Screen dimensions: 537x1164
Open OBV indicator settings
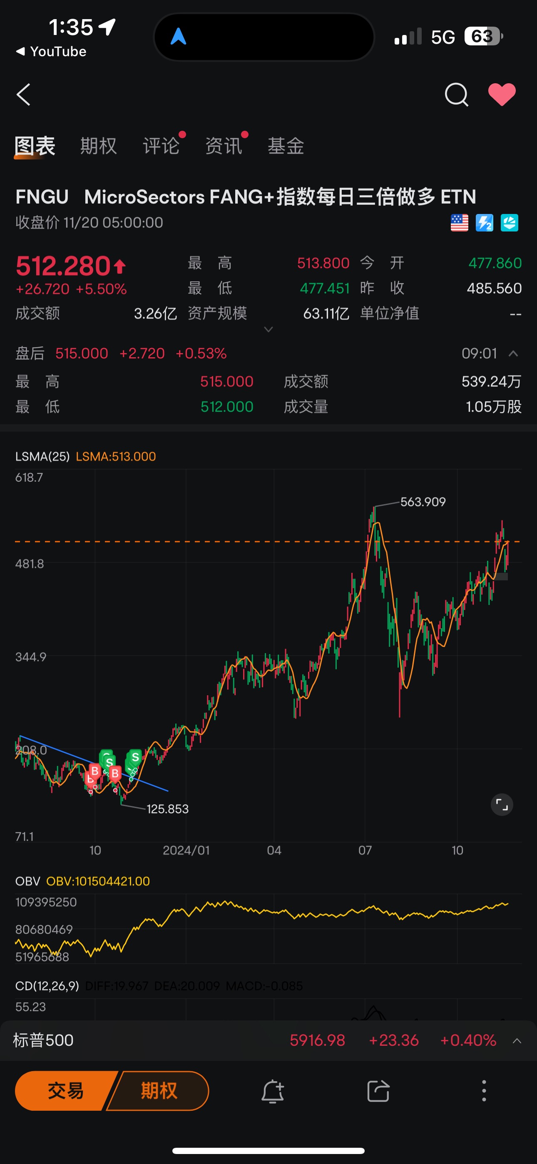[28, 881]
